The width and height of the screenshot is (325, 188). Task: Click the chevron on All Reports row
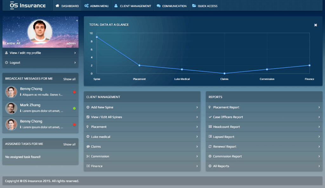(x=319, y=166)
